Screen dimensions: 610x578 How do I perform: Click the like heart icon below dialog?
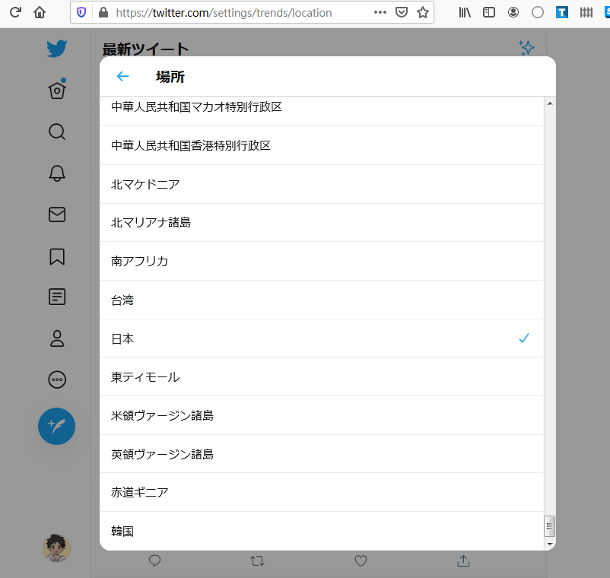click(361, 561)
